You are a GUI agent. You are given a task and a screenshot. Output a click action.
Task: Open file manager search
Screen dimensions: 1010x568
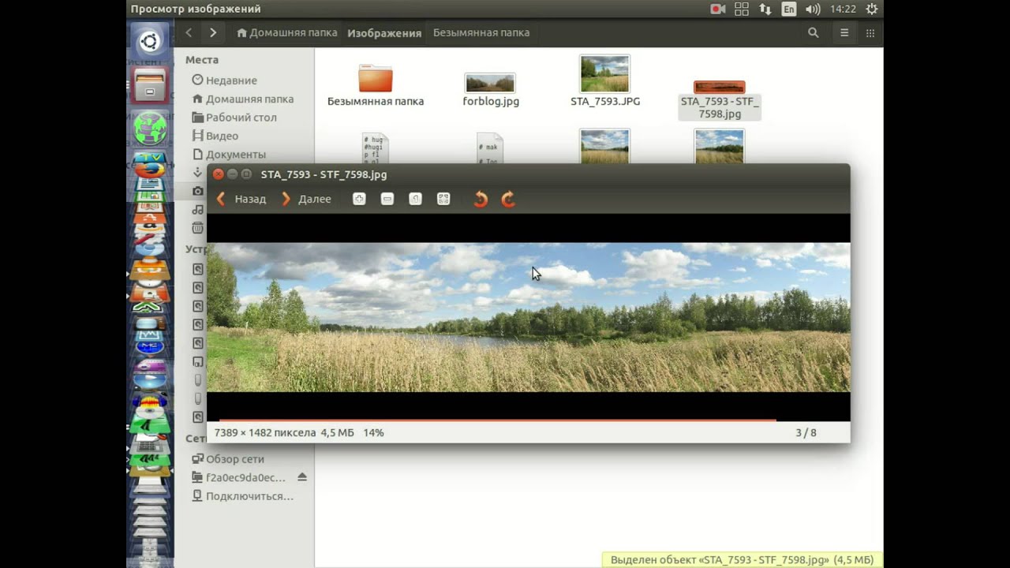click(x=814, y=33)
